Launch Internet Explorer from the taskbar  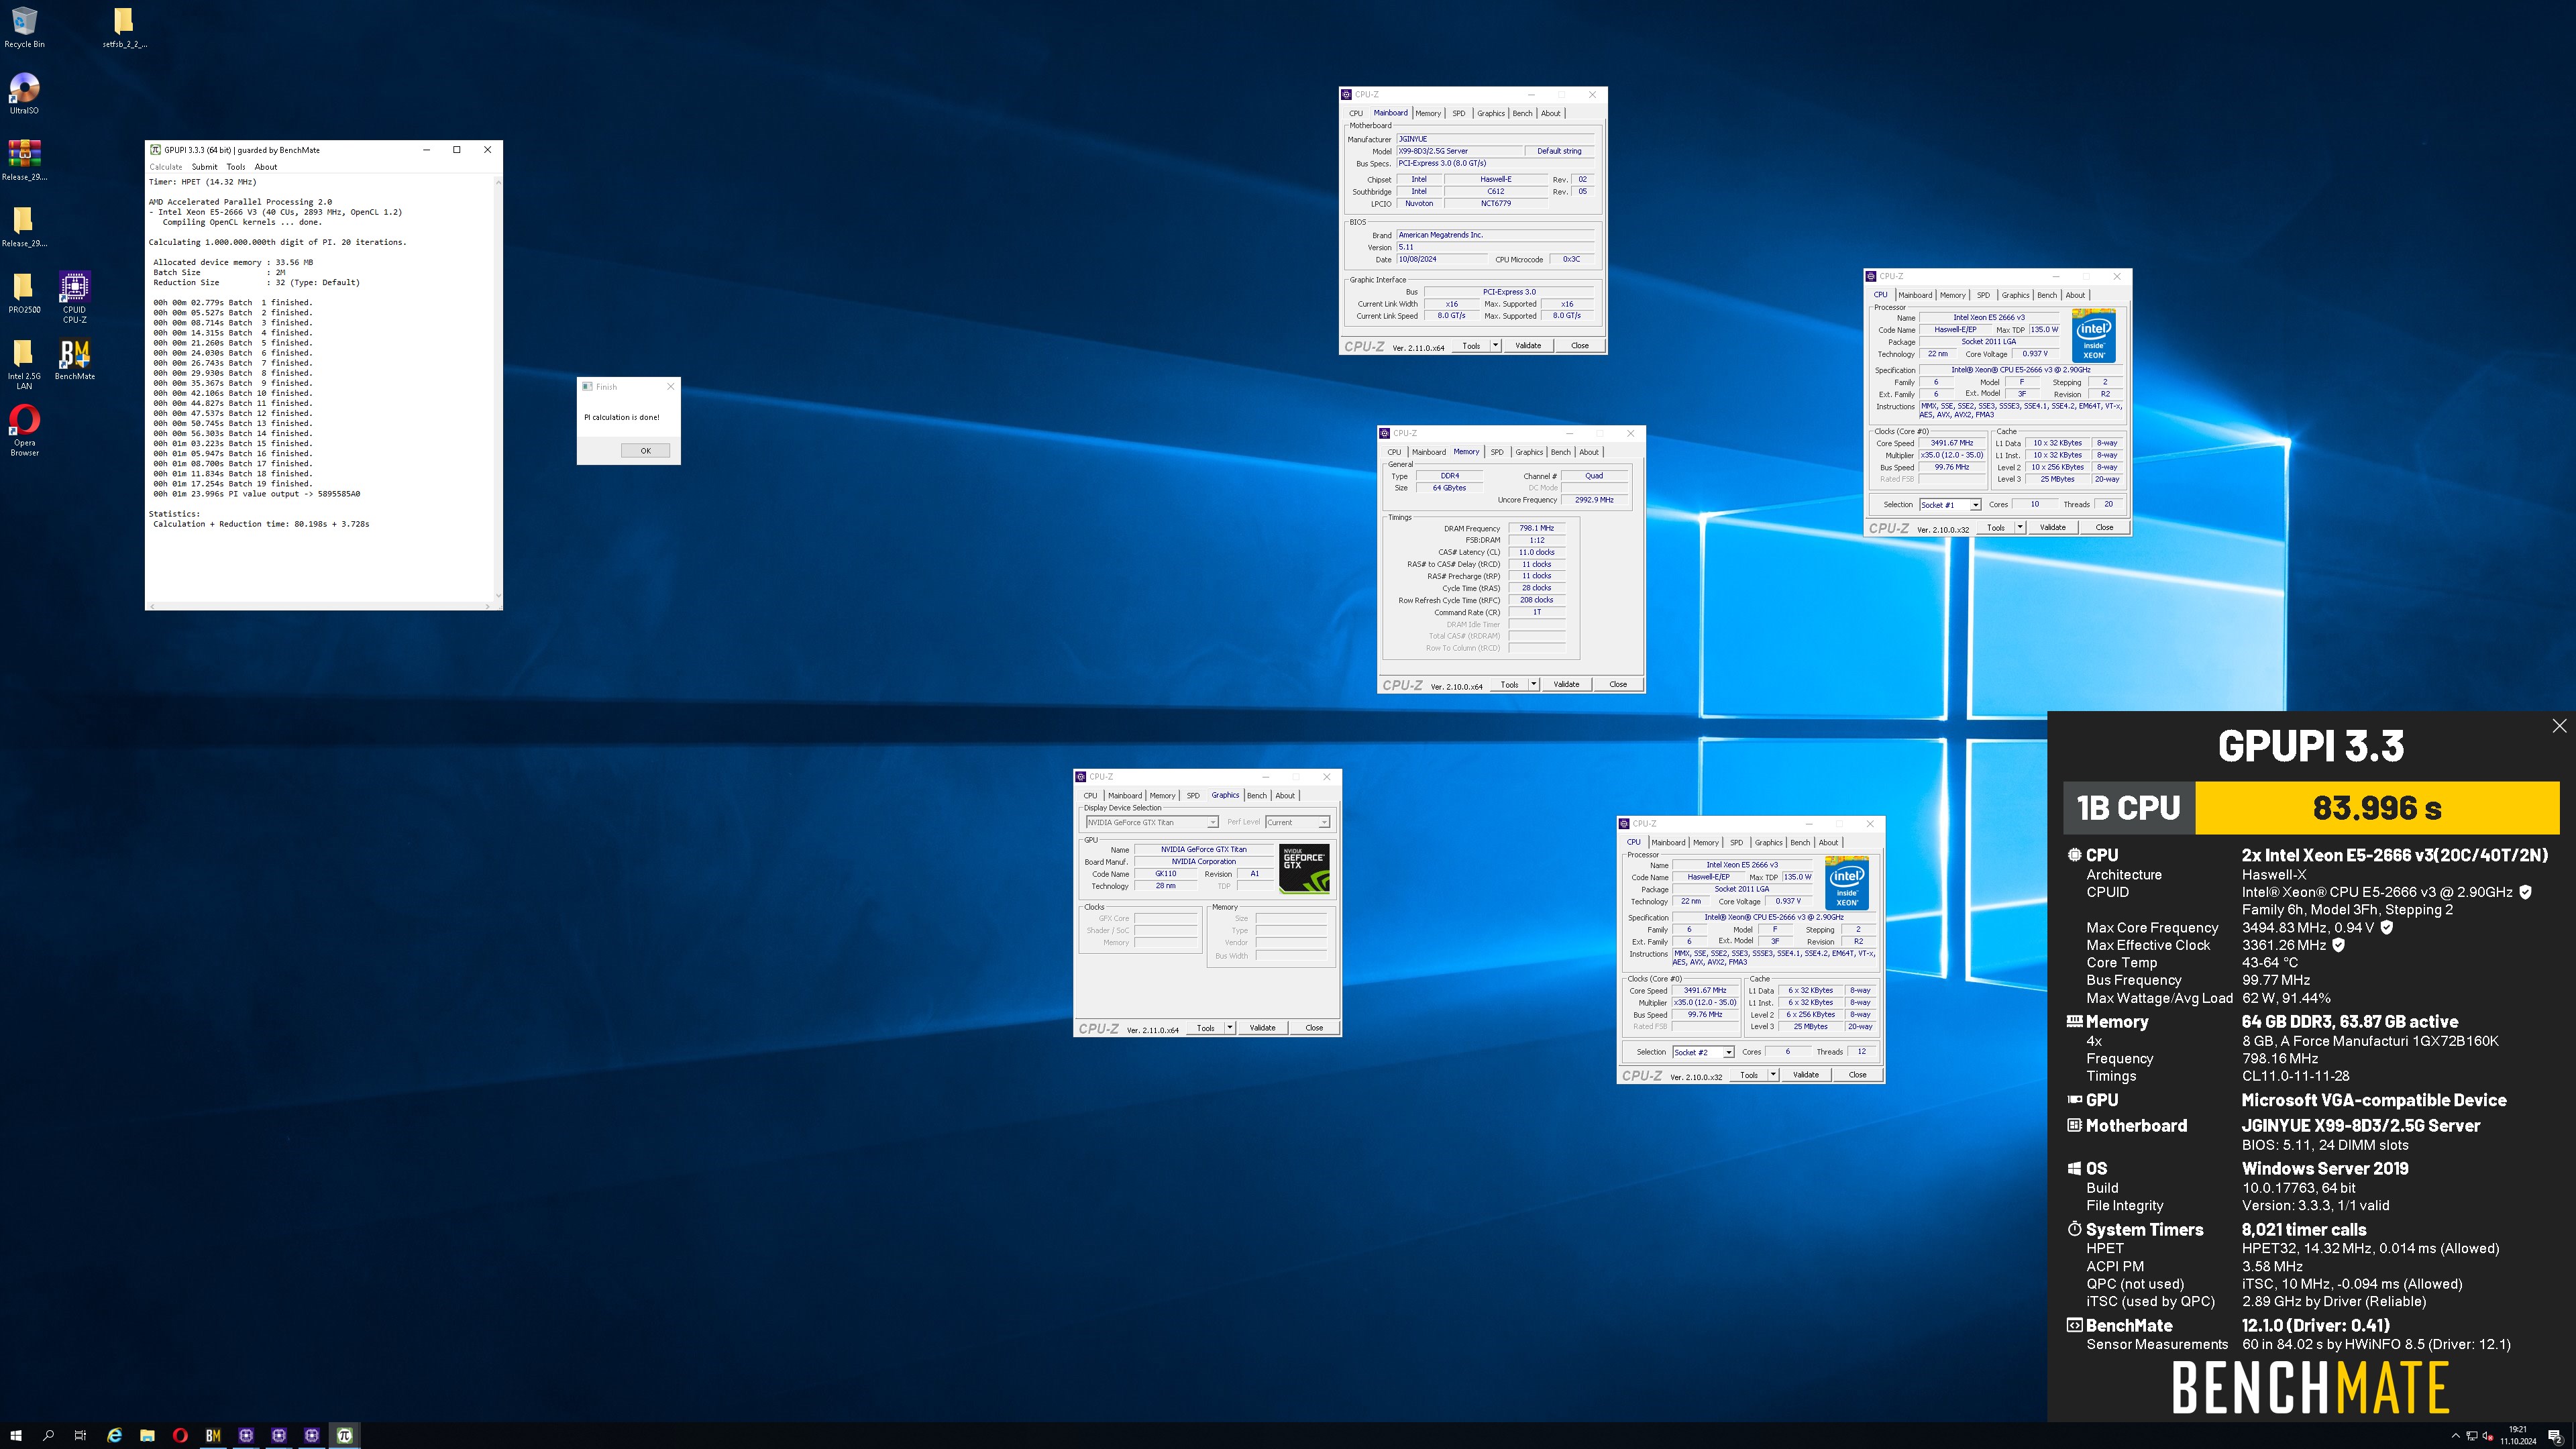pyautogui.click(x=114, y=1435)
